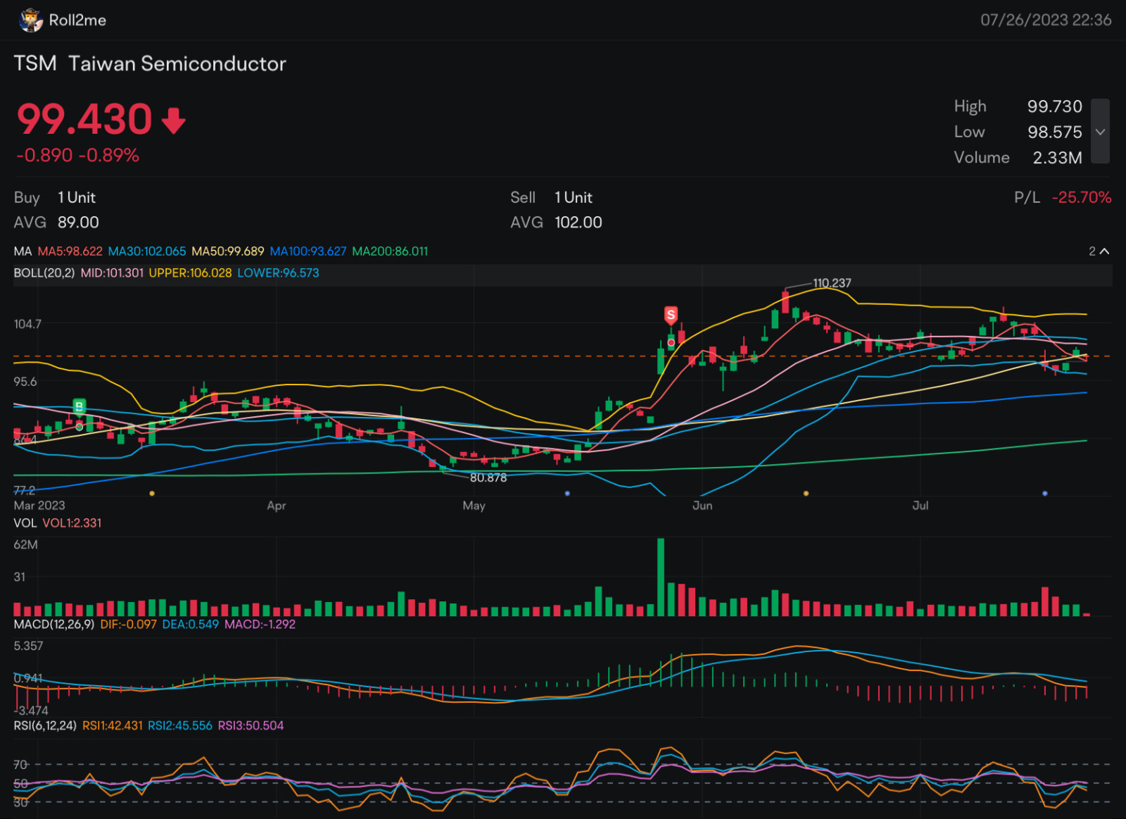This screenshot has width=1126, height=819.
Task: Click the 80.878 low price annotation
Action: 488,478
